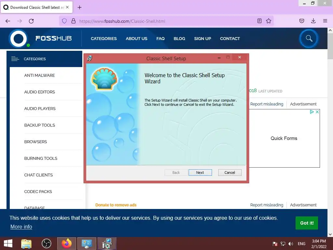Switch to Firefox in the taskbar

click(x=67, y=243)
